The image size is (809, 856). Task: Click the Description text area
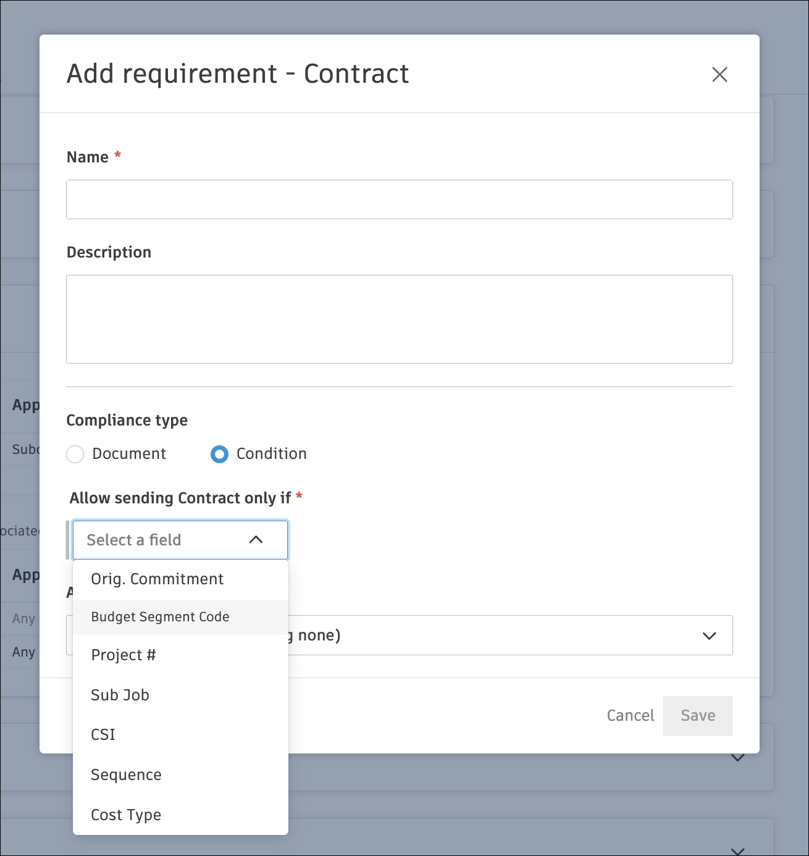click(399, 319)
